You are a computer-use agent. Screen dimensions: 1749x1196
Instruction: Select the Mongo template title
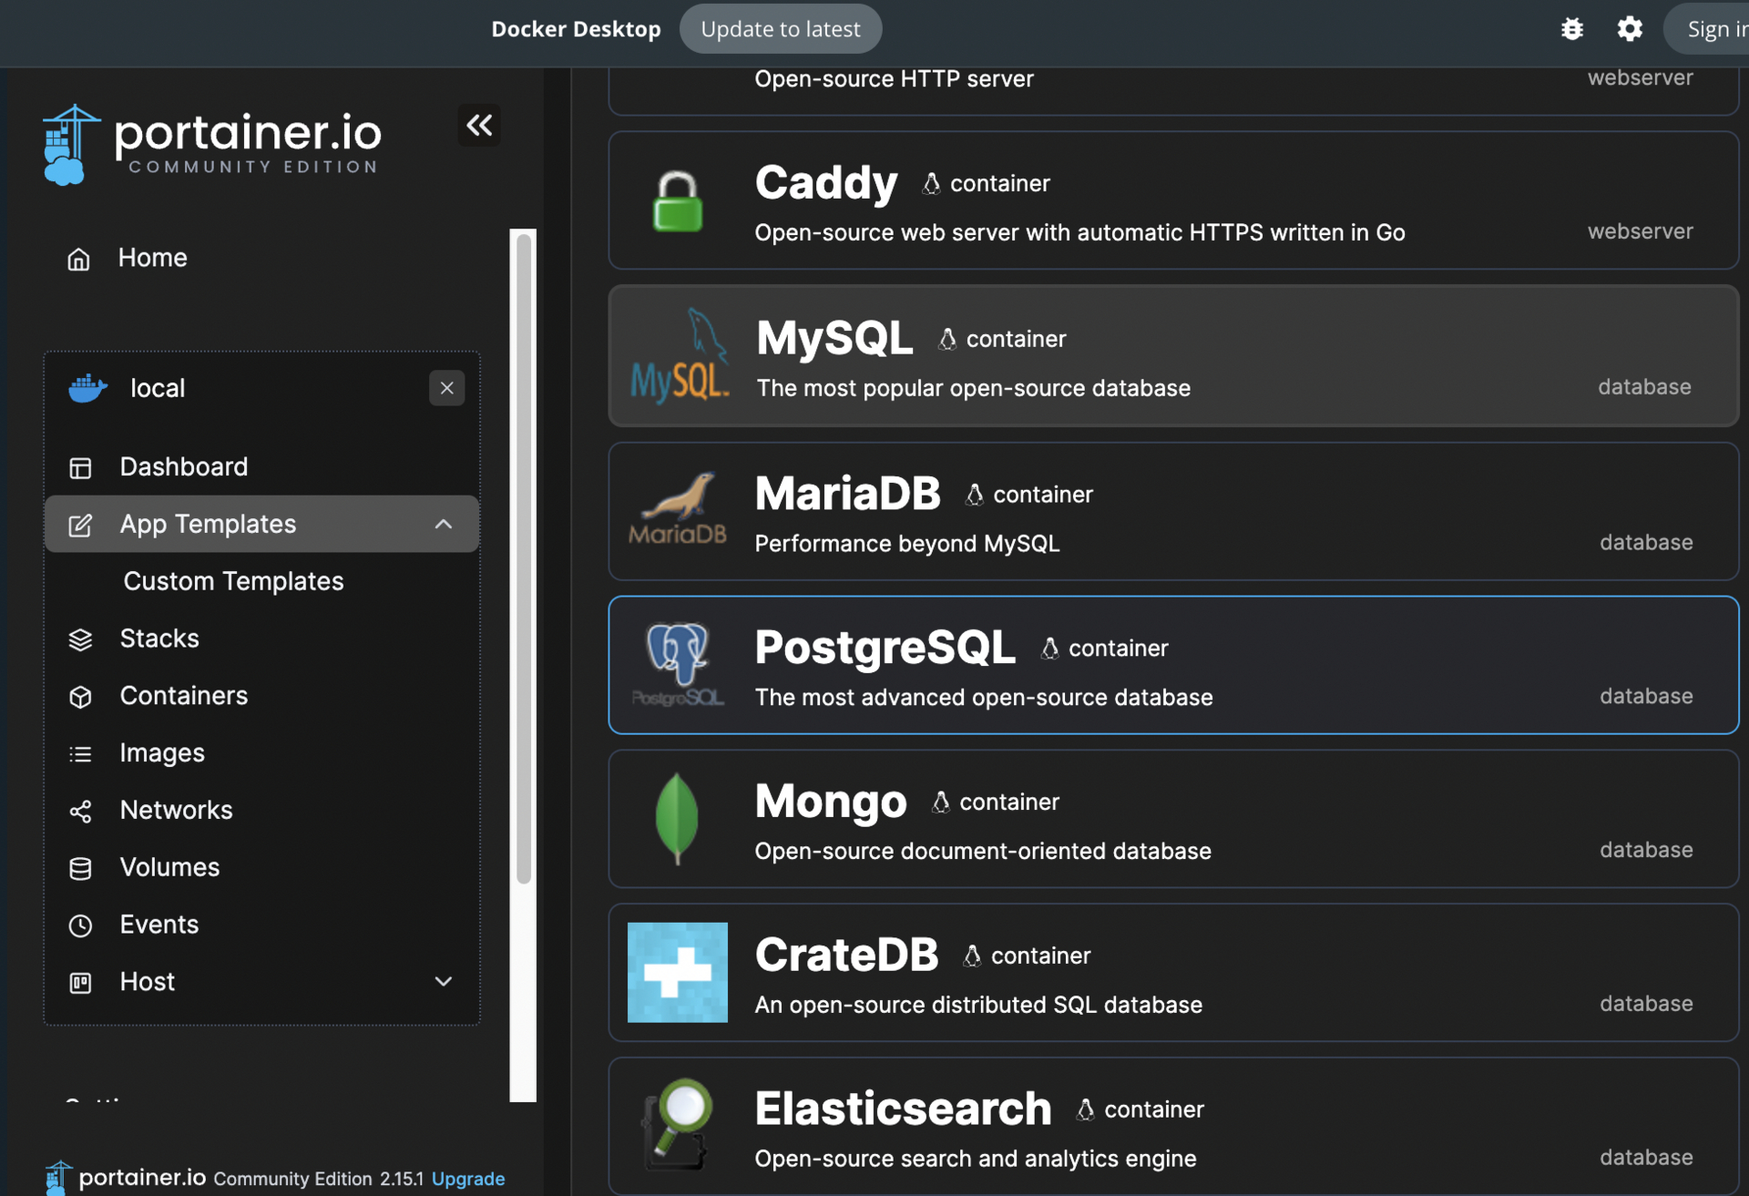[x=831, y=802]
